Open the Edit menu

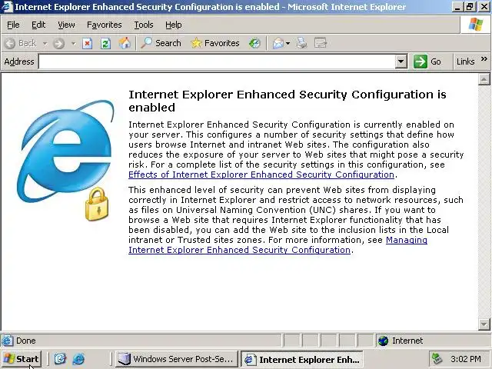(38, 25)
